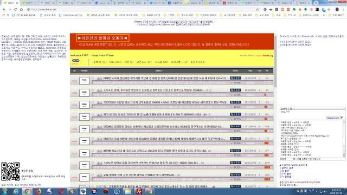The width and height of the screenshot is (347, 195).
Task: Open Internet Explorer from the taskbar
Action: pos(16,191)
